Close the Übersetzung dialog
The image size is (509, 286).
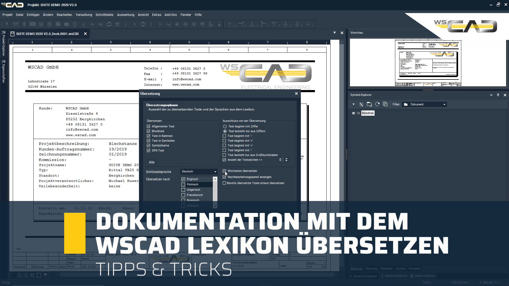tap(296, 93)
